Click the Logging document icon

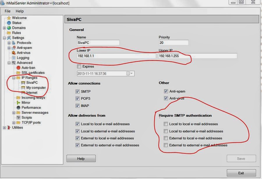14,58
